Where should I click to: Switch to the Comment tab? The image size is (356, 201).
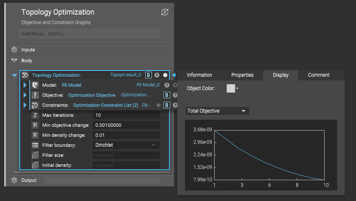pyautogui.click(x=318, y=75)
